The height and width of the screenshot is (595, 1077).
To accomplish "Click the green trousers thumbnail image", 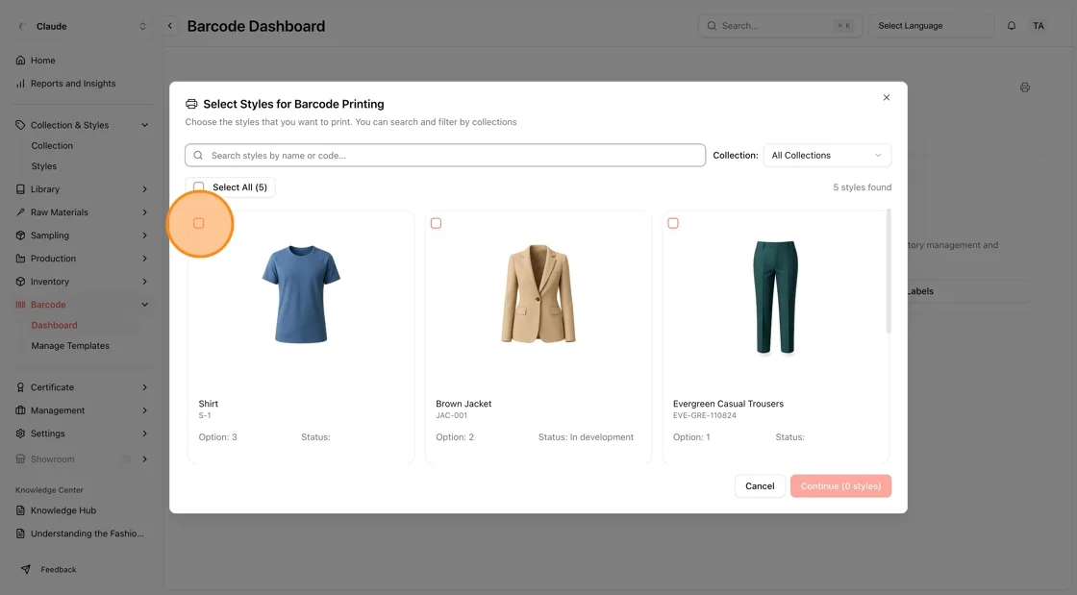I will point(775,297).
